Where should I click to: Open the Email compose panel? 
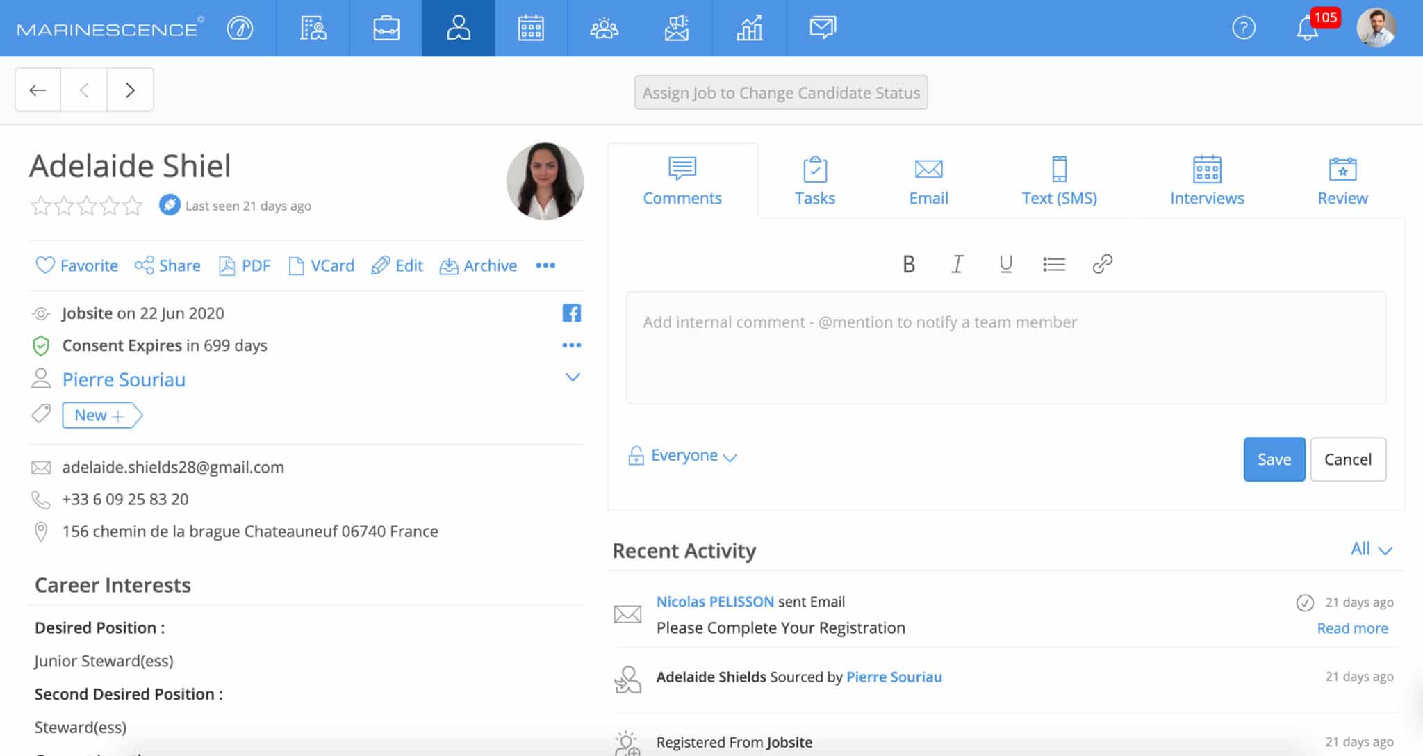929,180
